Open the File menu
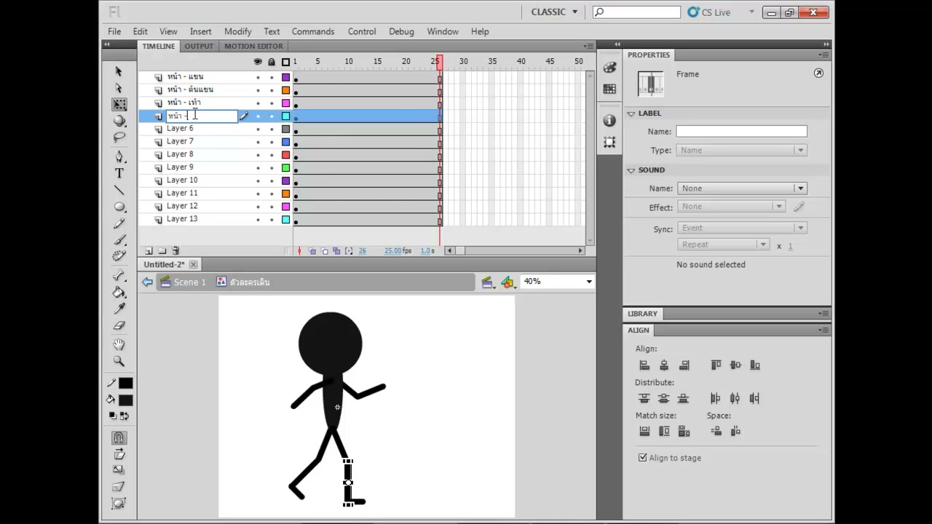This screenshot has width=932, height=524. coord(114,31)
